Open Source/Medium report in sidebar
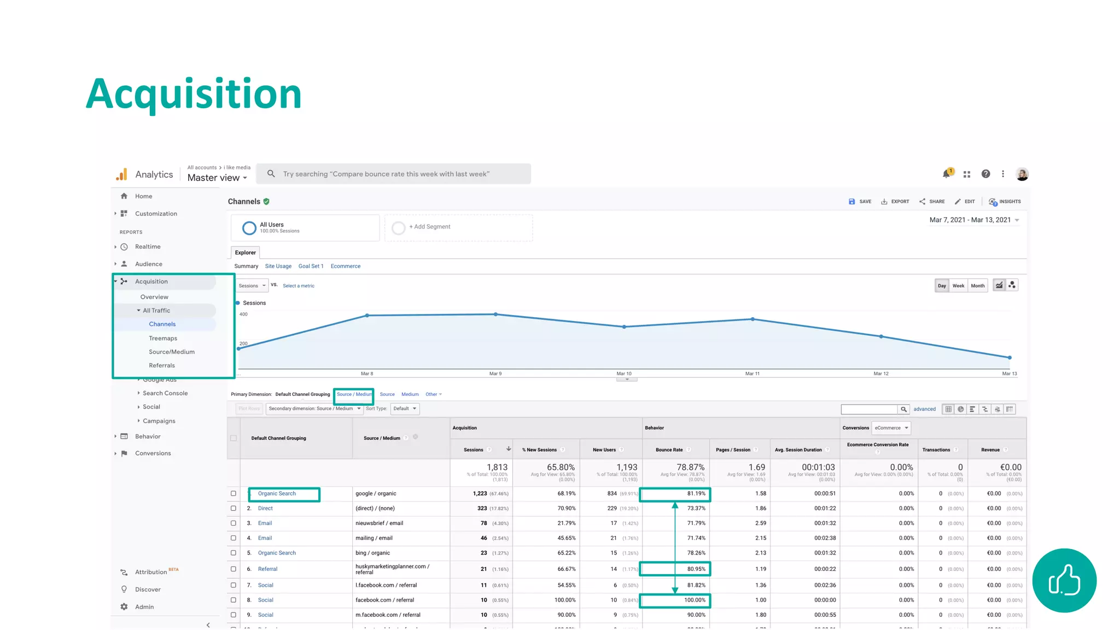This screenshot has height=630, width=1120. 171,352
